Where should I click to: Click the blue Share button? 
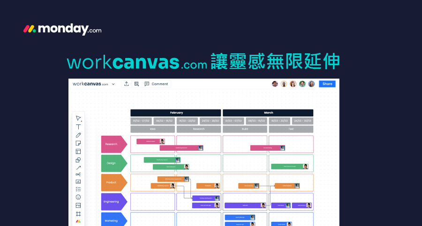(x=327, y=84)
